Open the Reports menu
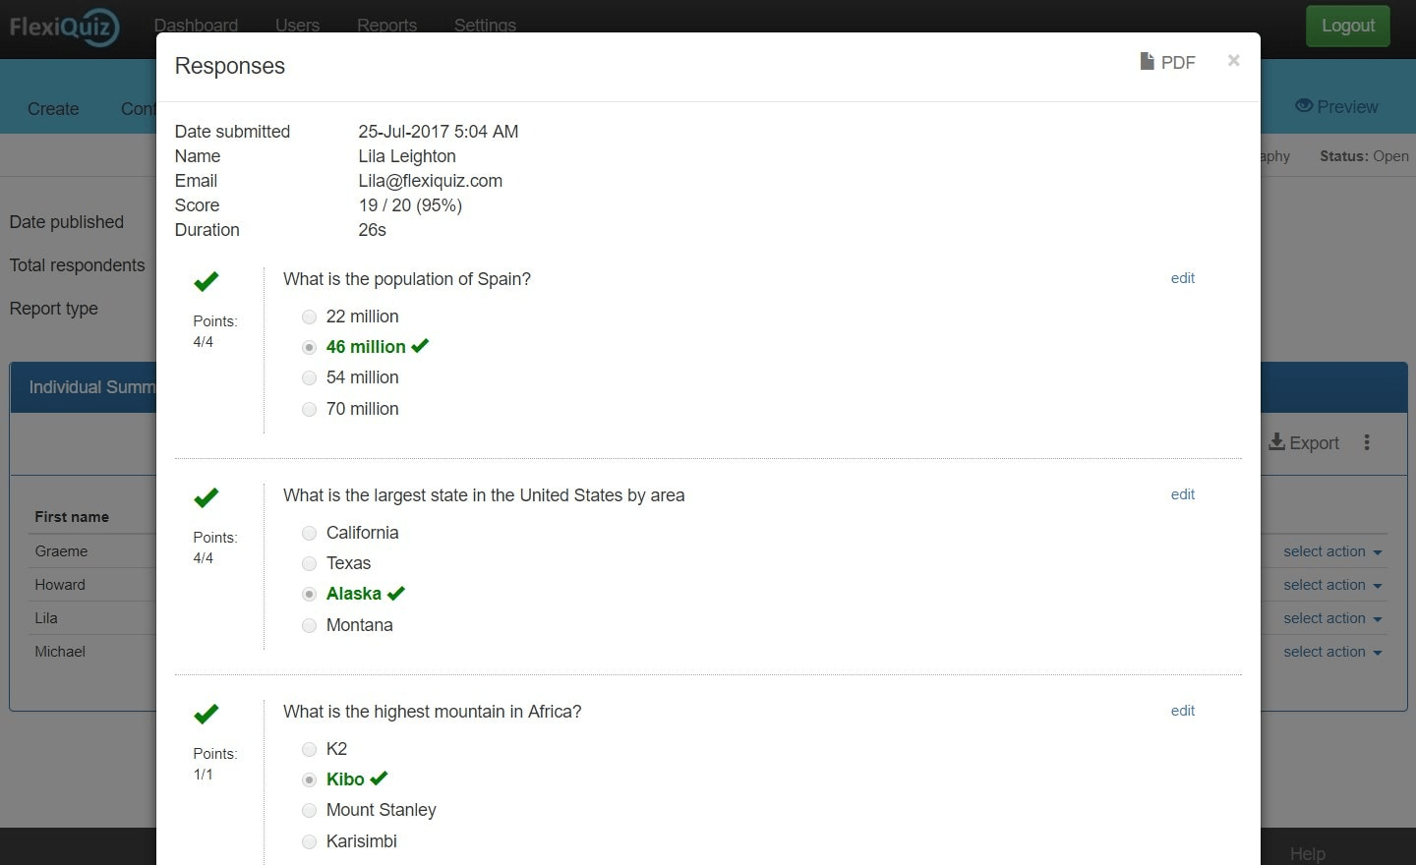The height and width of the screenshot is (865, 1416). click(386, 25)
